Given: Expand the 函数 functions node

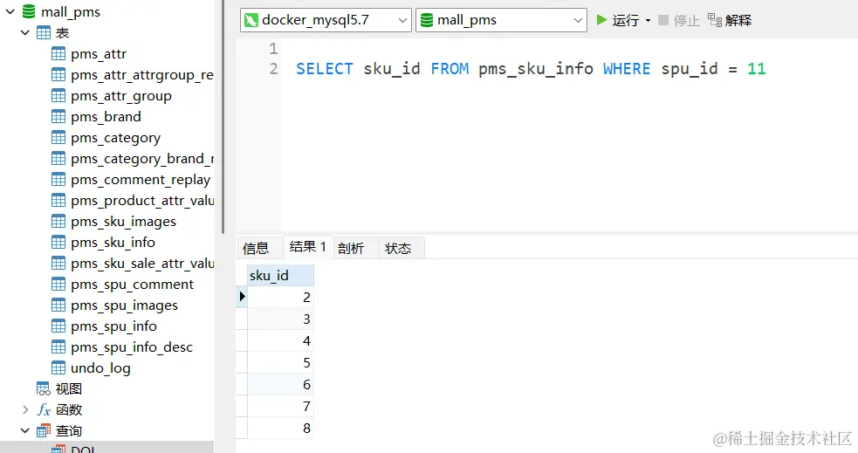Looking at the screenshot, I should click(25, 409).
